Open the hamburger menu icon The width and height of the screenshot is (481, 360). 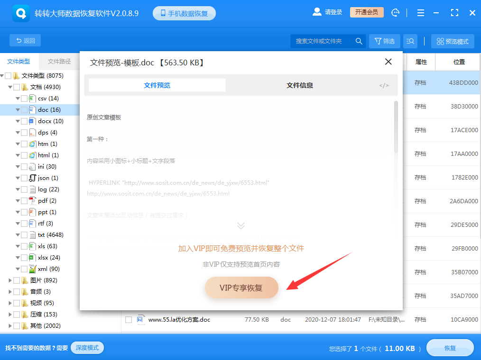pos(421,13)
